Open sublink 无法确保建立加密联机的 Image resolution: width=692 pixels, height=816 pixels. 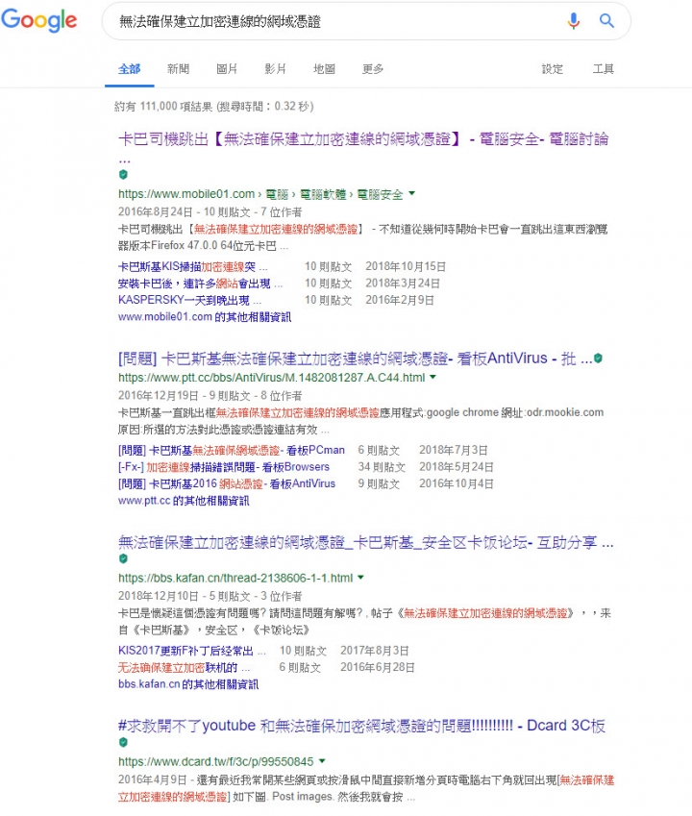[184, 668]
